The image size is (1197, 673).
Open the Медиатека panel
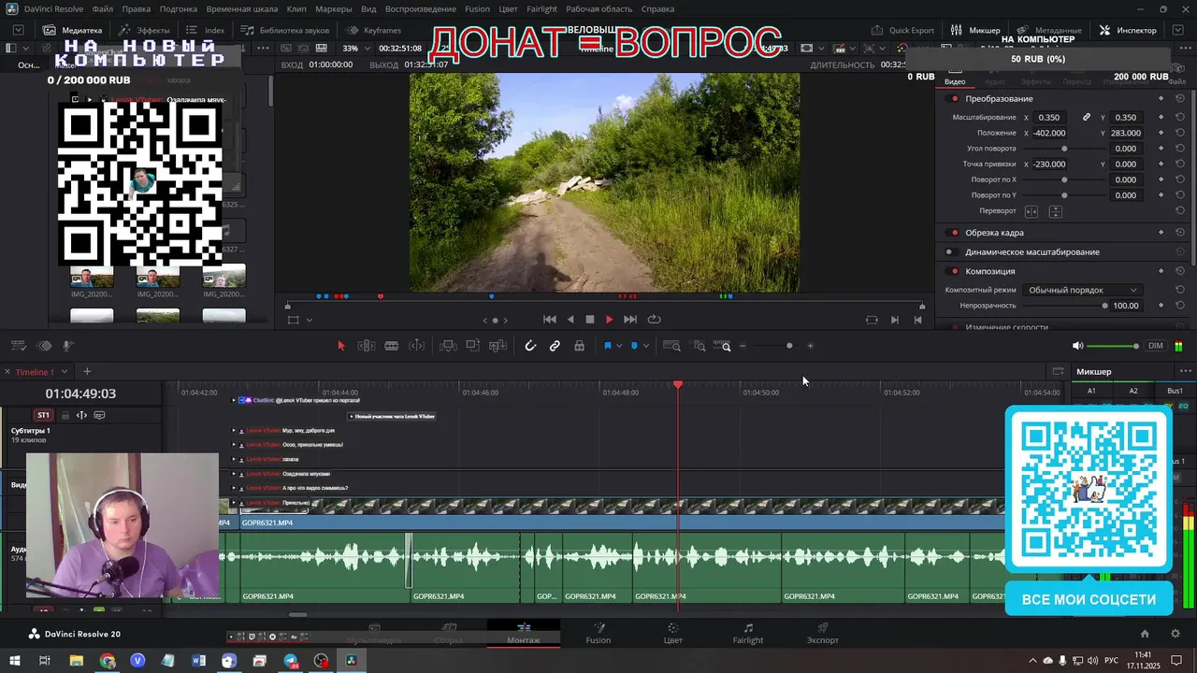point(73,30)
